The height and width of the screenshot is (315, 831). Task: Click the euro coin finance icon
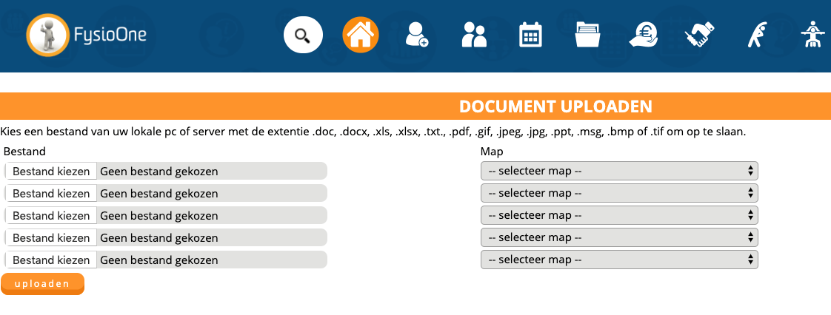[x=643, y=35]
